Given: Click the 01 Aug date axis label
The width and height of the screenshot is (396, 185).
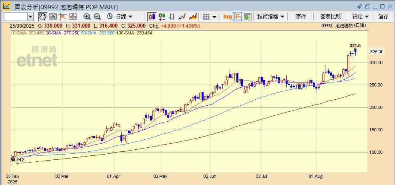Looking at the screenshot, I should click(316, 177).
